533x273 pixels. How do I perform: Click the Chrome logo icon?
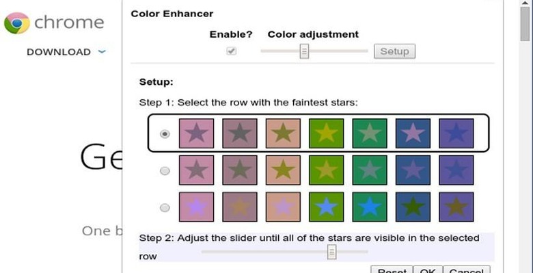click(x=16, y=23)
